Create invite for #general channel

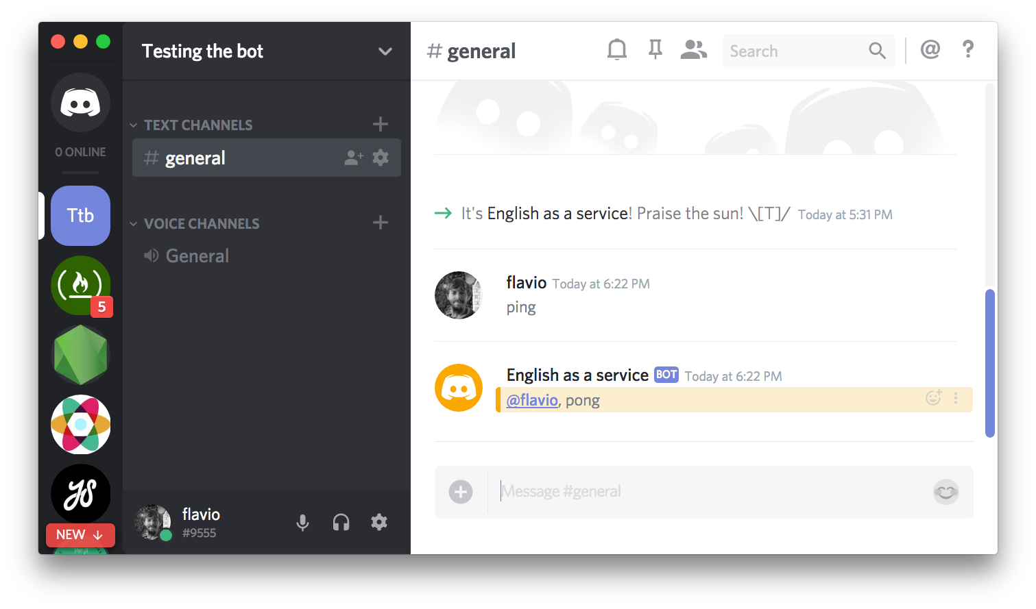click(x=354, y=158)
